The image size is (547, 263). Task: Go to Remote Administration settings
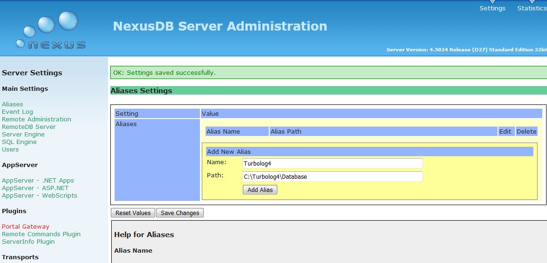tap(37, 120)
